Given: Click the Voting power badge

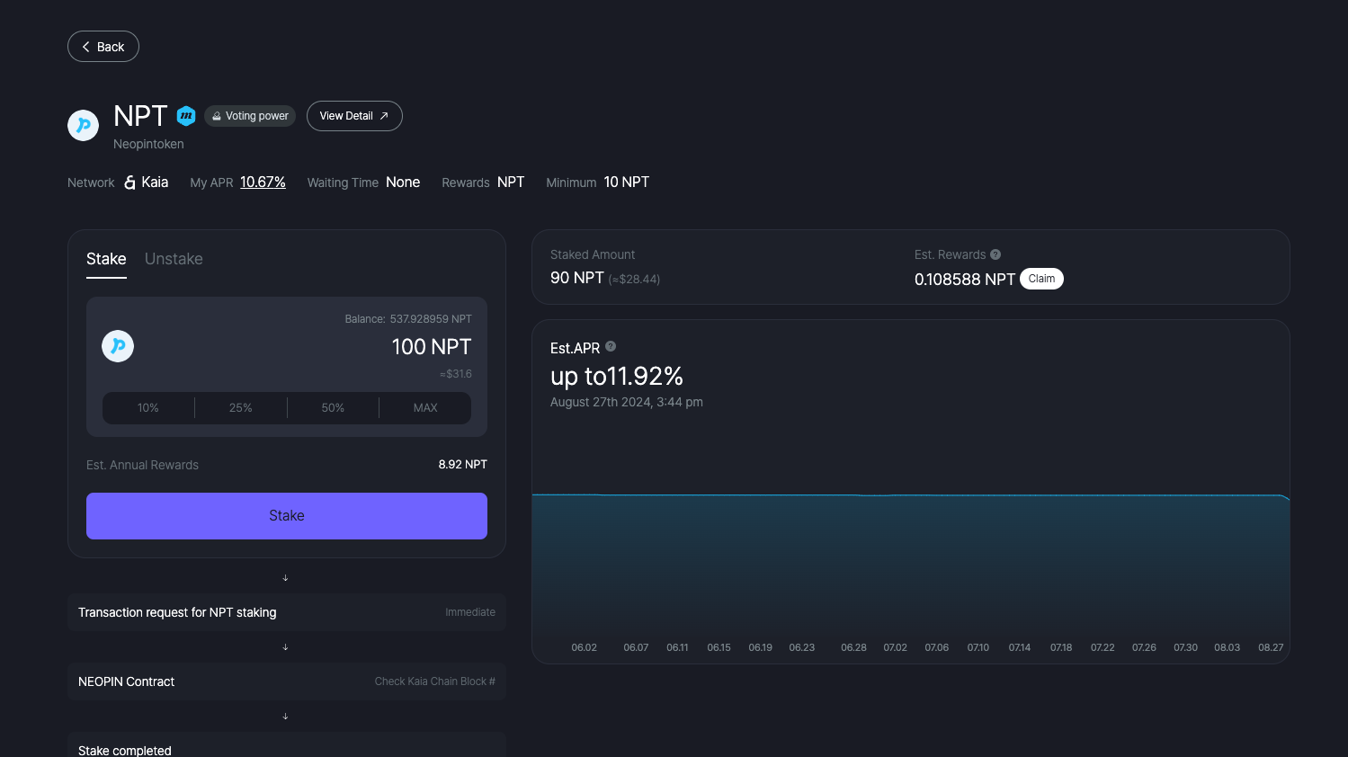Looking at the screenshot, I should point(250,116).
